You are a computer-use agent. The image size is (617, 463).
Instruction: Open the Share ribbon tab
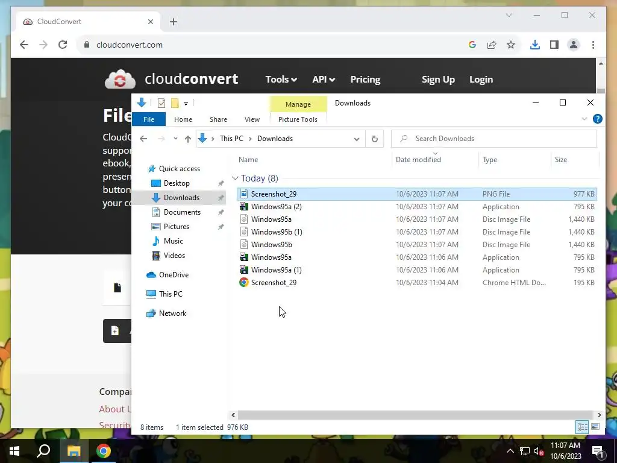(x=218, y=119)
